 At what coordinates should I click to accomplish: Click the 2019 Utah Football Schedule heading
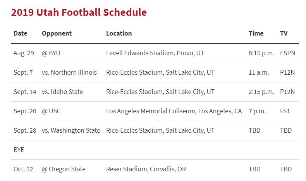click(79, 12)
